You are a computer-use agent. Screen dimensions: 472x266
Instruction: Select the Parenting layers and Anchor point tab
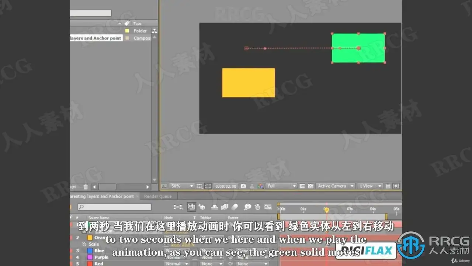pos(102,197)
